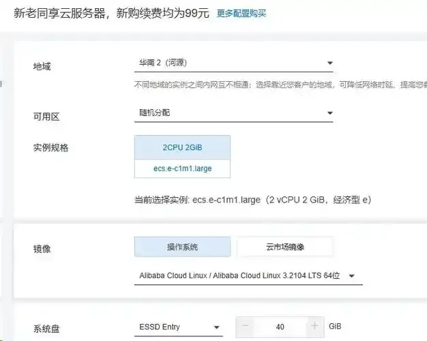Viewport: 427px width, 341px height.
Task: Click the GiB unit label
Action: point(335,326)
